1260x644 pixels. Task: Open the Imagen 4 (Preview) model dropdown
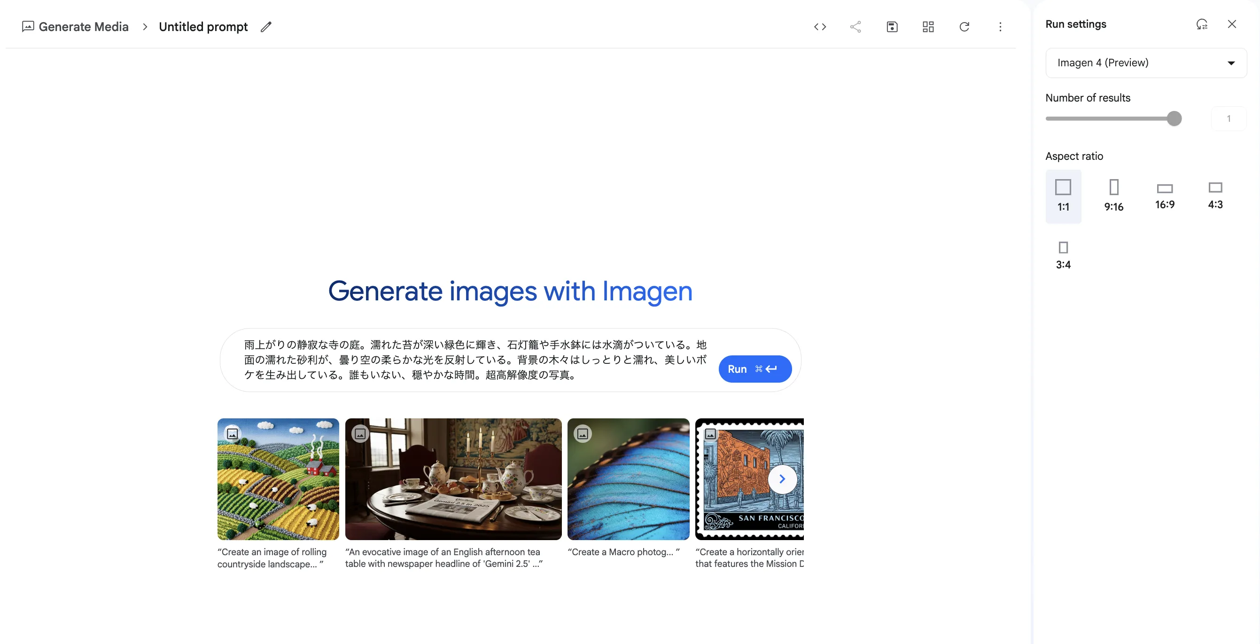1145,63
